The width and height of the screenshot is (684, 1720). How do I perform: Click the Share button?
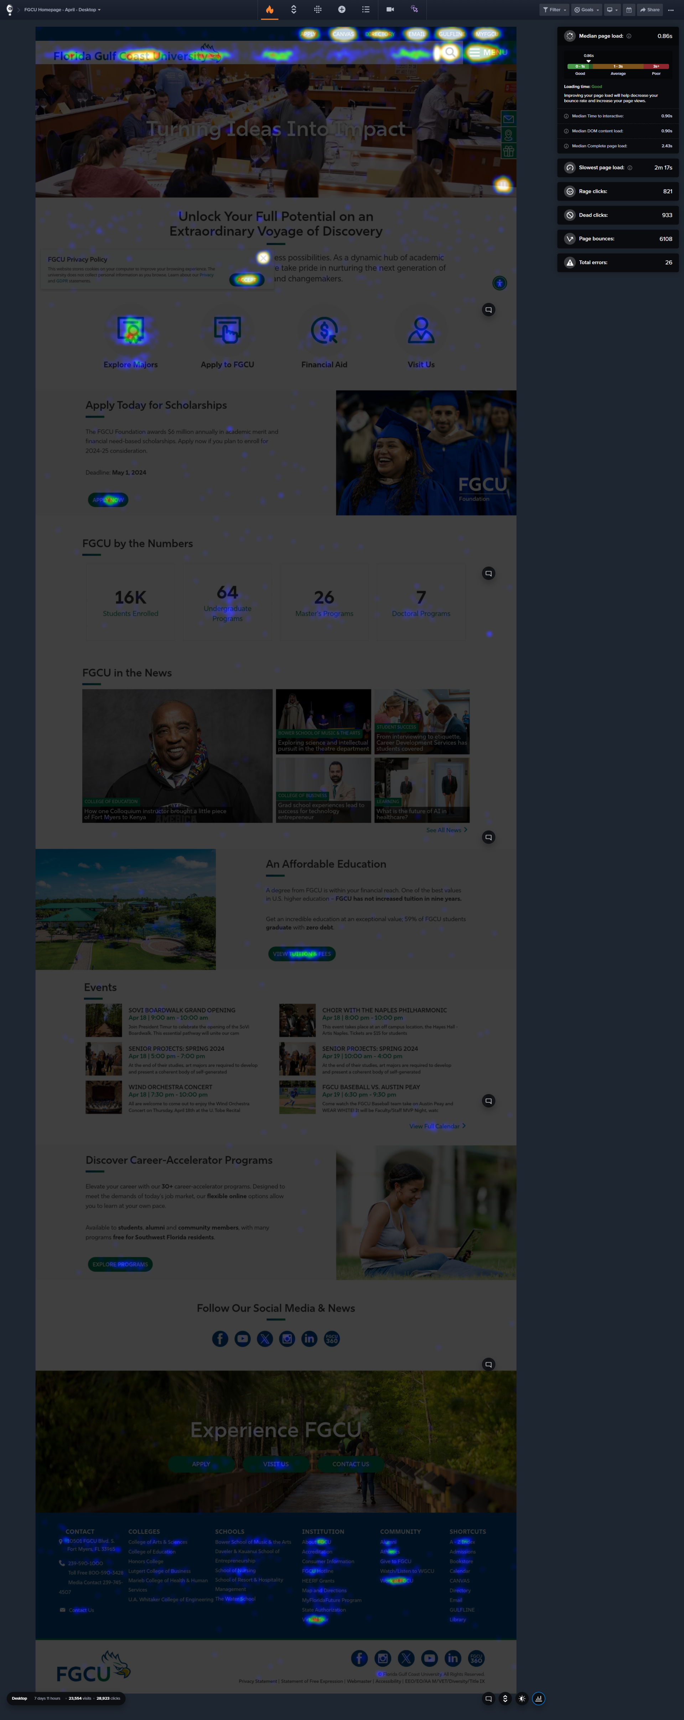649,9
